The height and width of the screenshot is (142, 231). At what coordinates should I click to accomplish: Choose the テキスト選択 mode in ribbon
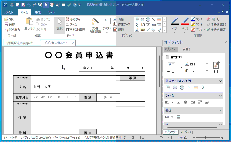click(x=75, y=30)
